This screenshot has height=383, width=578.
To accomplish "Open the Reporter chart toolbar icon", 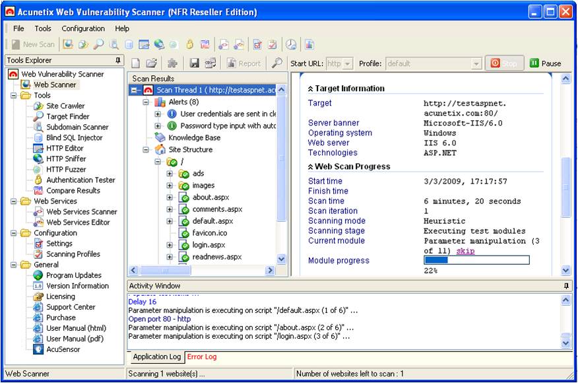I will [x=309, y=45].
